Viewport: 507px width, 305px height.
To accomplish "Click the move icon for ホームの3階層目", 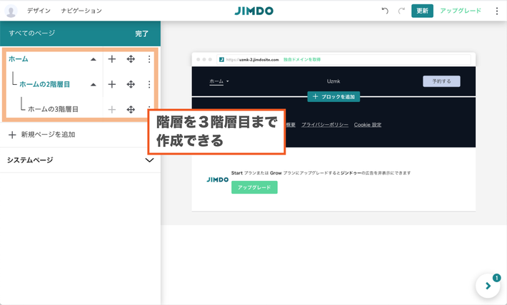I will [x=131, y=110].
